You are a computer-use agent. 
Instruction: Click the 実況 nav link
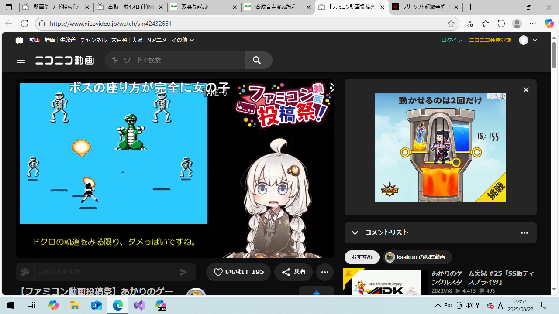pyautogui.click(x=137, y=40)
